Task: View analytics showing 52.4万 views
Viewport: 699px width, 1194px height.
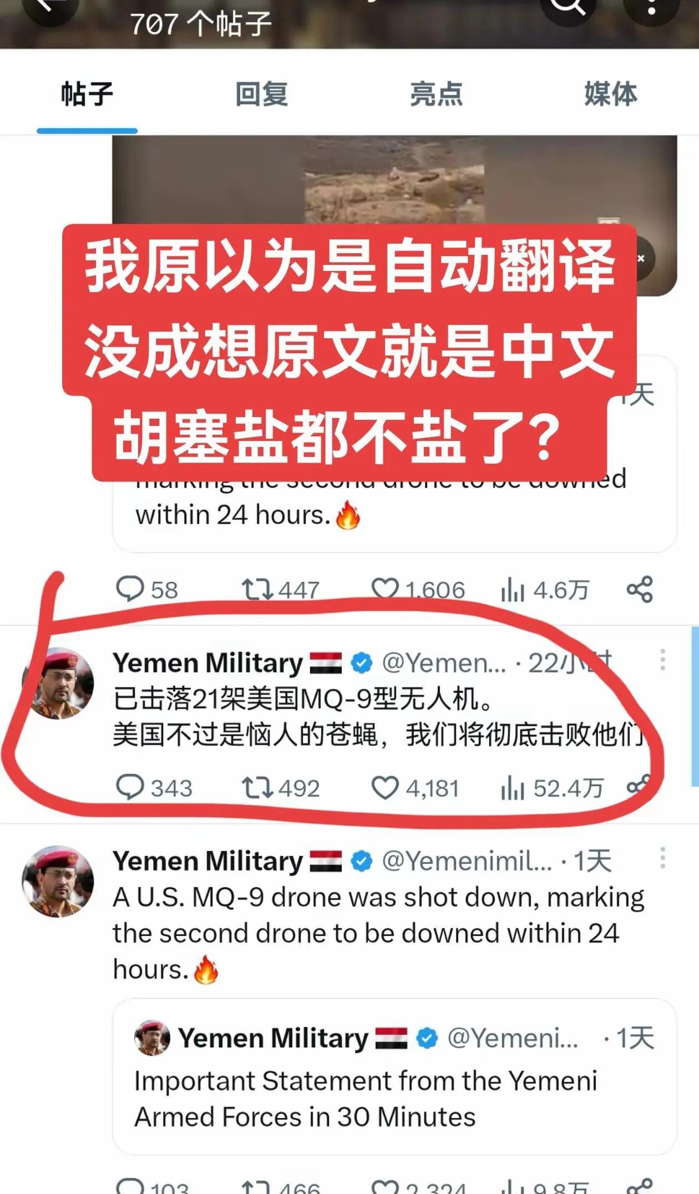Action: tap(551, 788)
